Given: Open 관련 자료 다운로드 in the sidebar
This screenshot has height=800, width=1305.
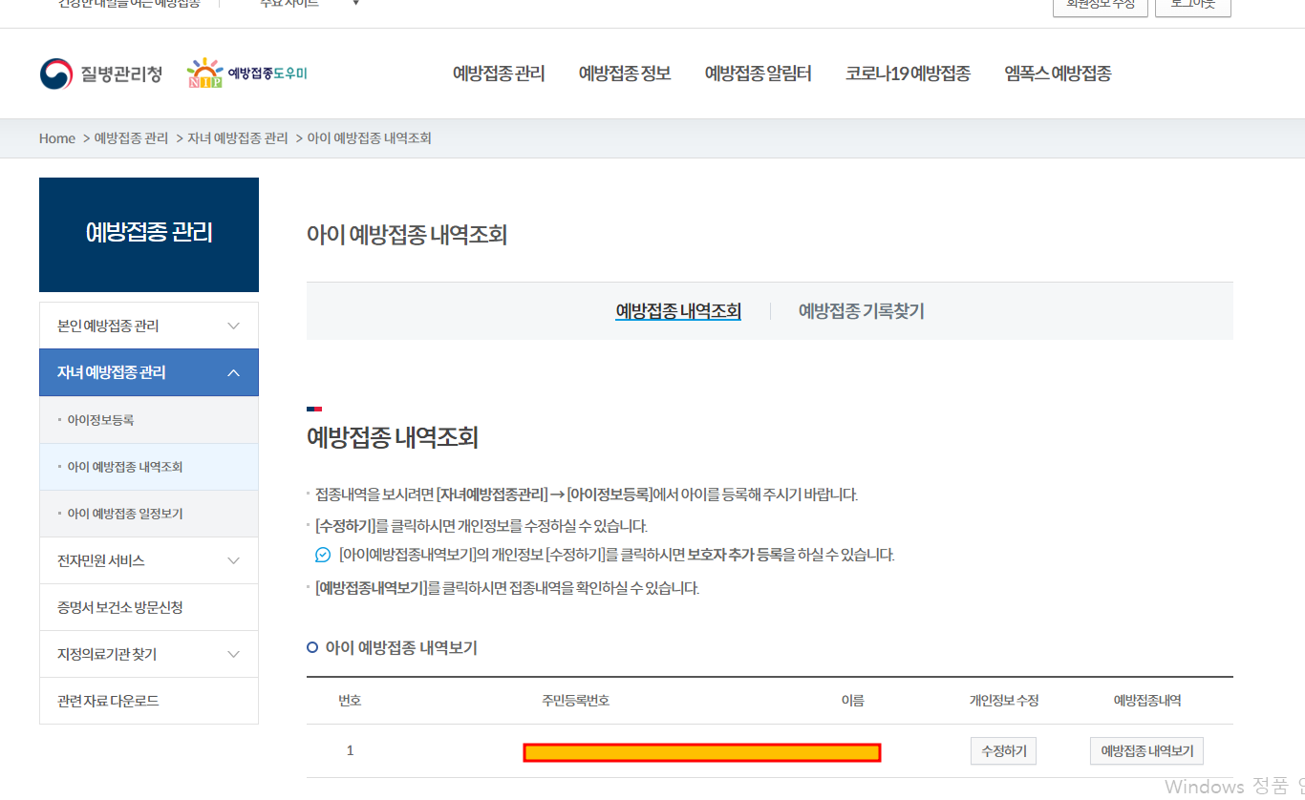Looking at the screenshot, I should [x=149, y=701].
